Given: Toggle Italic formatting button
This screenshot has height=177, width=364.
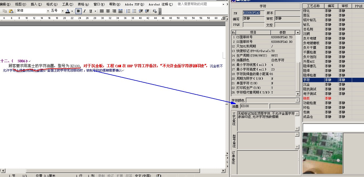Looking at the screenshot, I should point(84,11).
